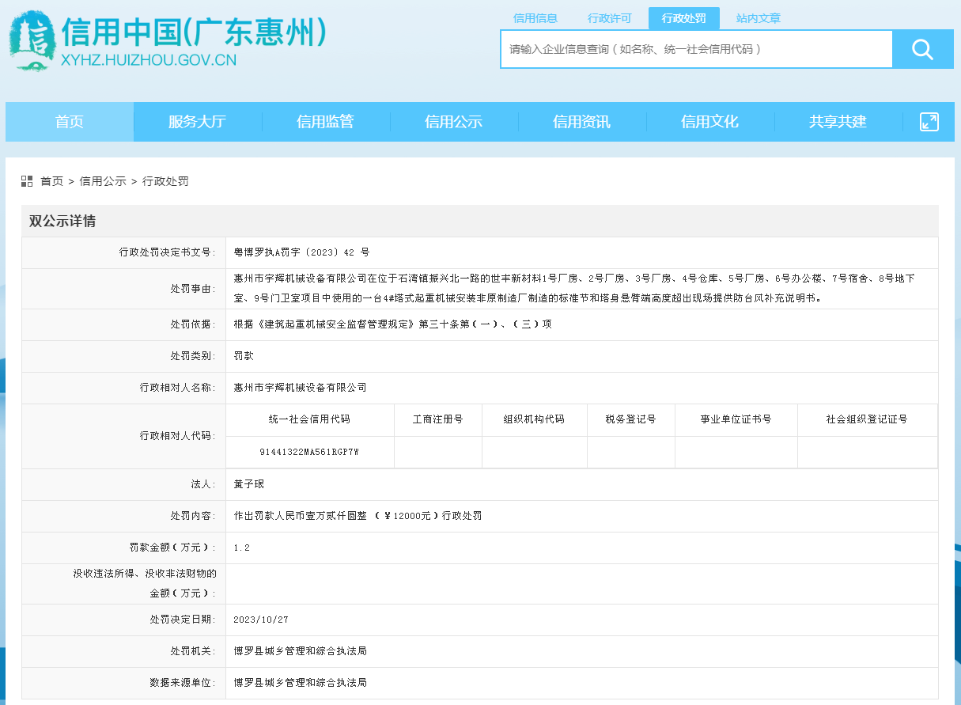Click the 工商注册号 column header
Image resolution: width=961 pixels, height=705 pixels.
point(438,419)
